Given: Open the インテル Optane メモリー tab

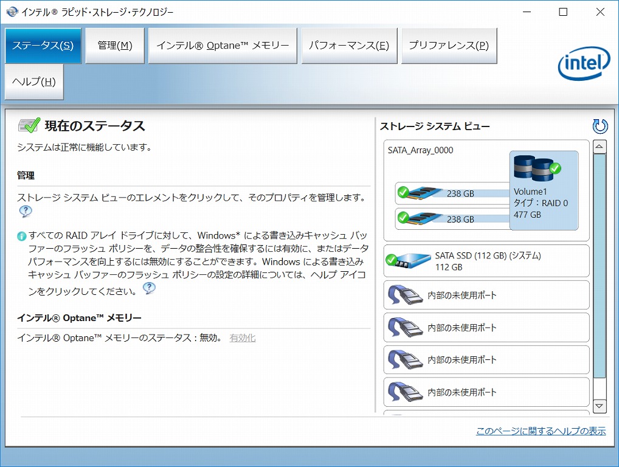Looking at the screenshot, I should (223, 46).
